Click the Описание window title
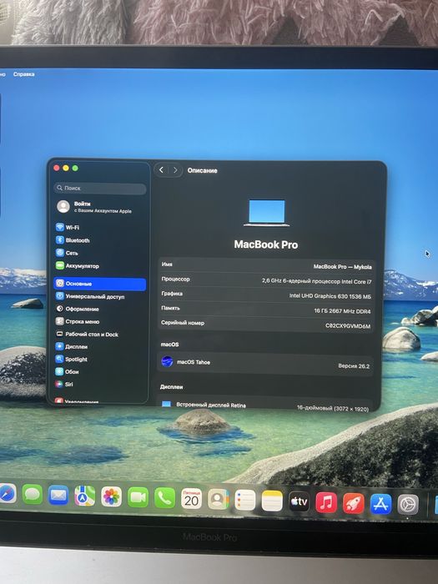This screenshot has height=584, width=438. pyautogui.click(x=202, y=170)
